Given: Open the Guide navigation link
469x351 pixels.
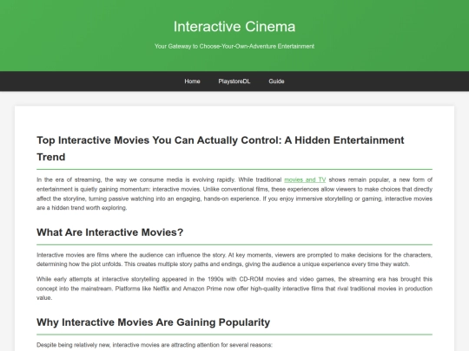Looking at the screenshot, I should 276,81.
